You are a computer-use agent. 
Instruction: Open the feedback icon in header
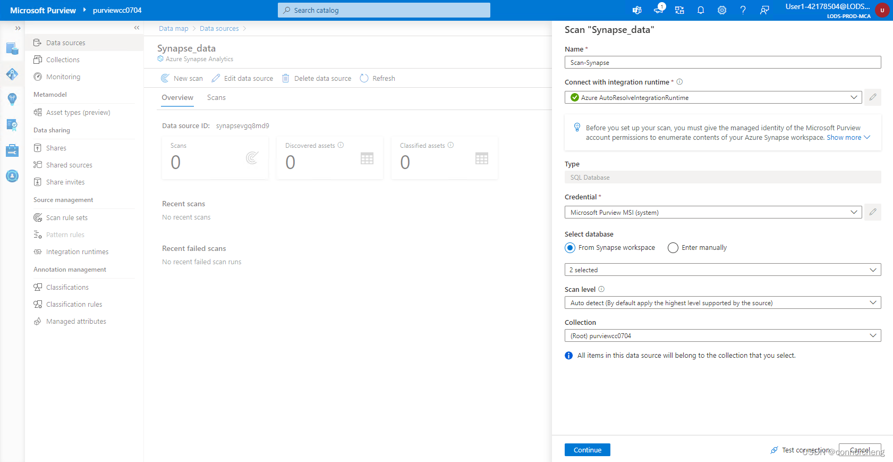coord(764,10)
